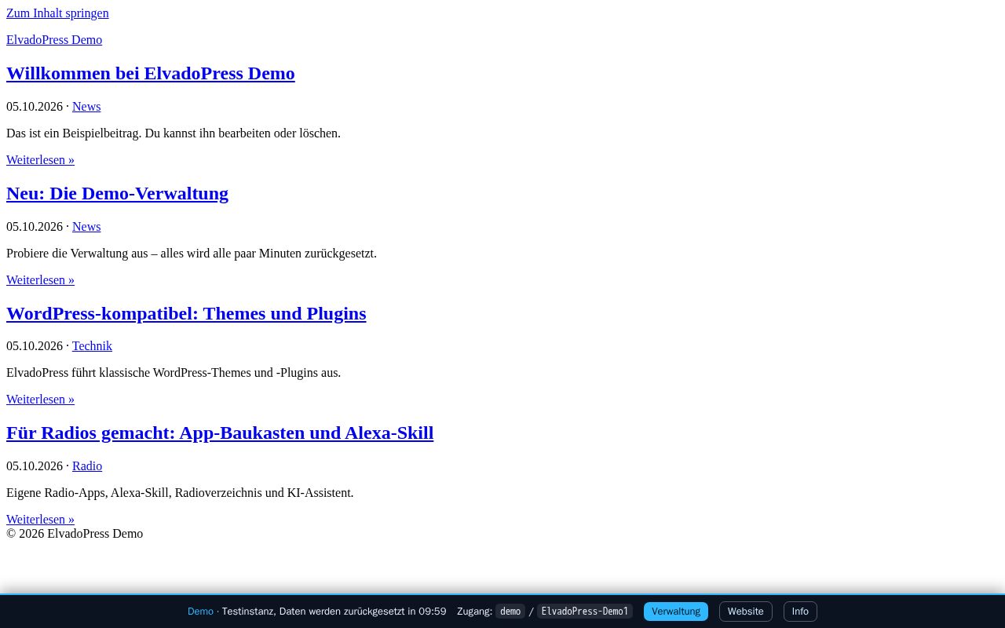Select the Radio category link

coord(87,466)
